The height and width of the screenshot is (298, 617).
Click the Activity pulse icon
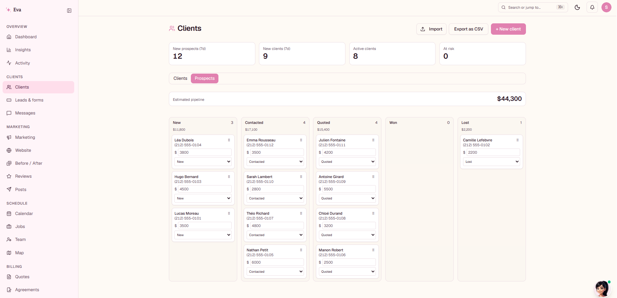(x=9, y=63)
